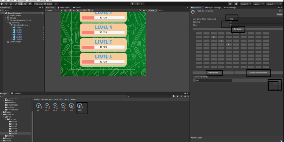This screenshot has width=284, height=142.
Task: Click the Max Game Time field
Action: coord(255,19)
